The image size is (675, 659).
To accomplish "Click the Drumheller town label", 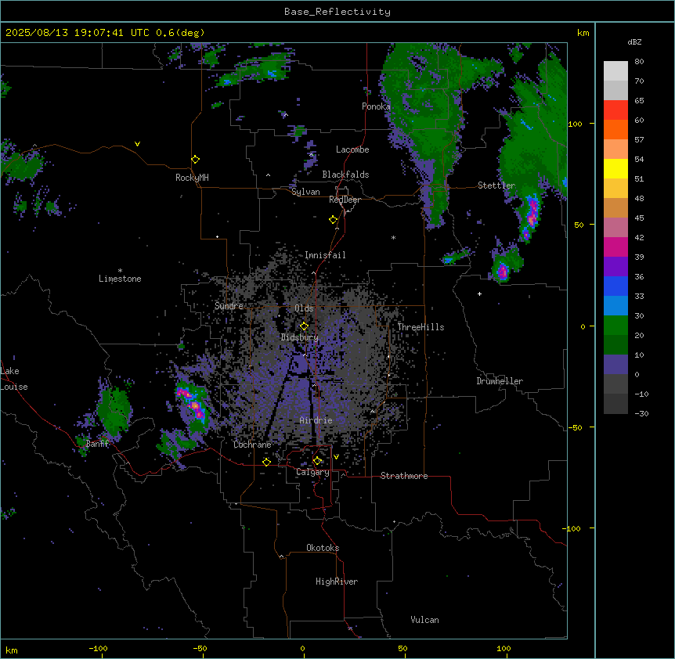I will click(500, 381).
